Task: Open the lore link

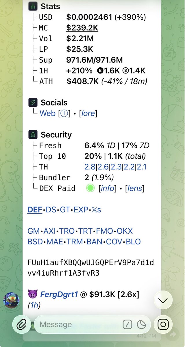Action: pyautogui.click(x=88, y=113)
